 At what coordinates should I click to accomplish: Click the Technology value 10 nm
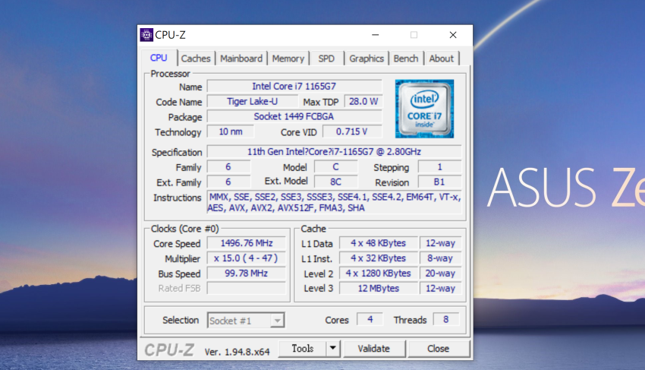pyautogui.click(x=231, y=132)
